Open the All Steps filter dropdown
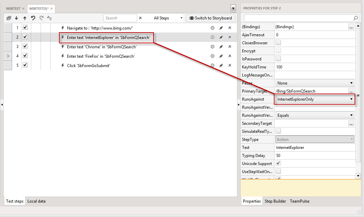This screenshot has width=364, height=217. [x=168, y=18]
